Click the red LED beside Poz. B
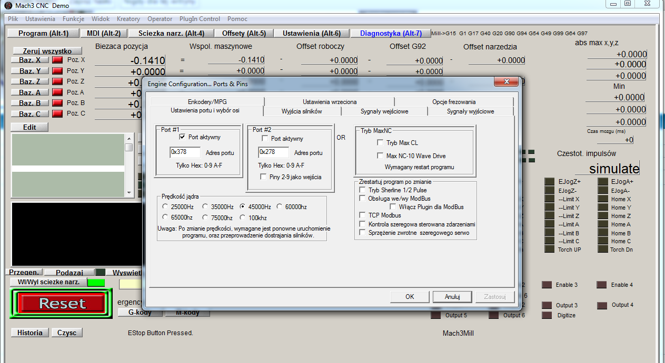 click(x=57, y=103)
